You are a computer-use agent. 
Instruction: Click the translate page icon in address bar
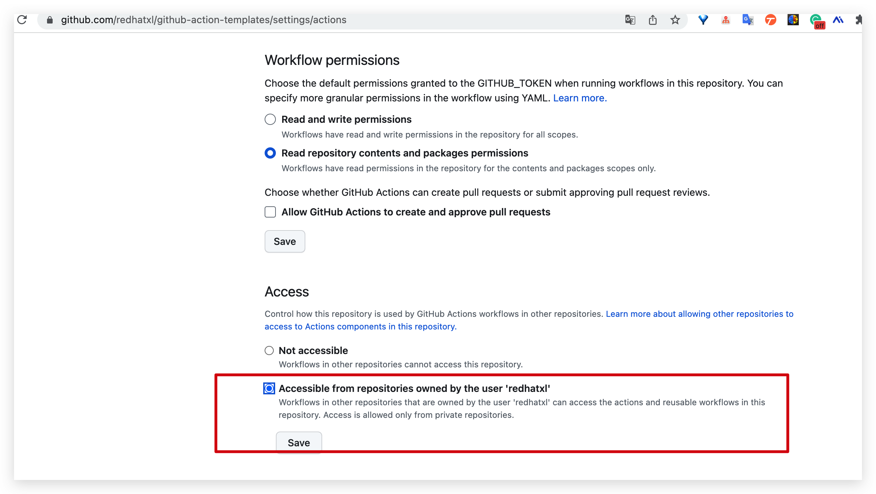point(630,20)
